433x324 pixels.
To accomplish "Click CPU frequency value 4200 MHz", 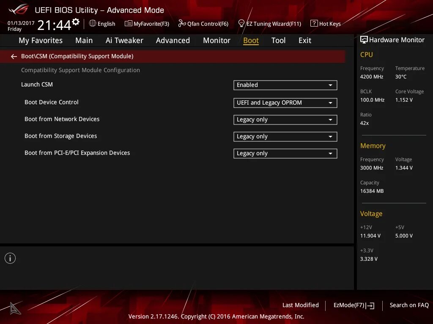I will point(372,77).
